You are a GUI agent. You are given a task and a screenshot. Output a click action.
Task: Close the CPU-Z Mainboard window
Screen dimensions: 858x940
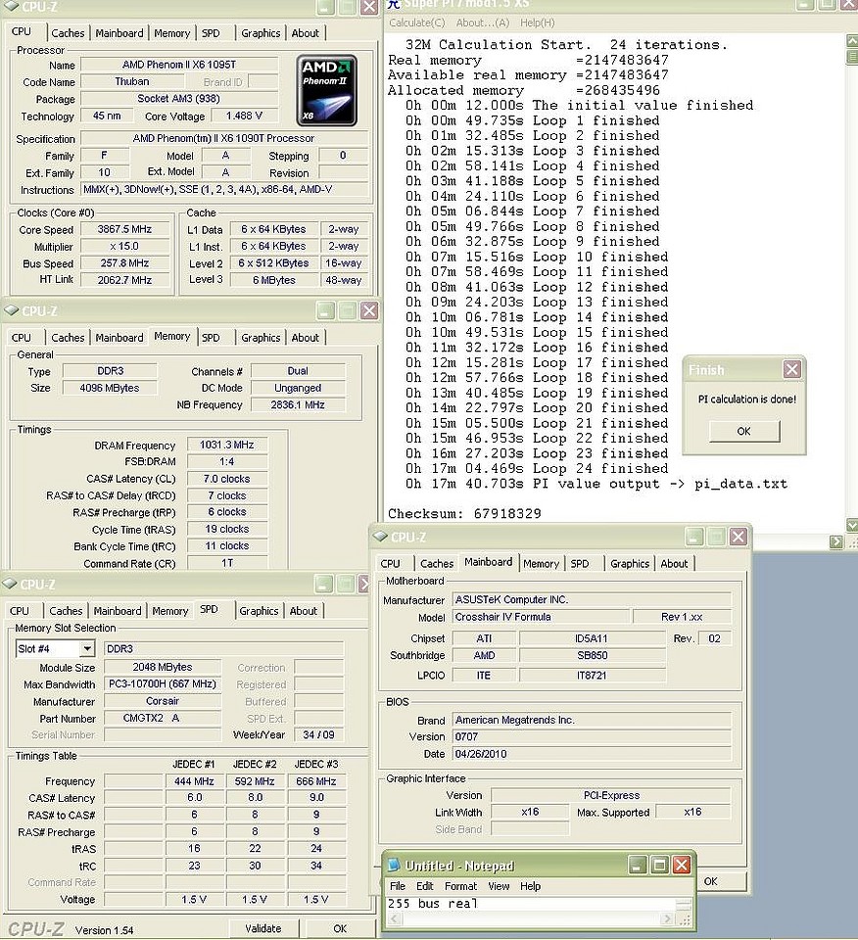739,537
